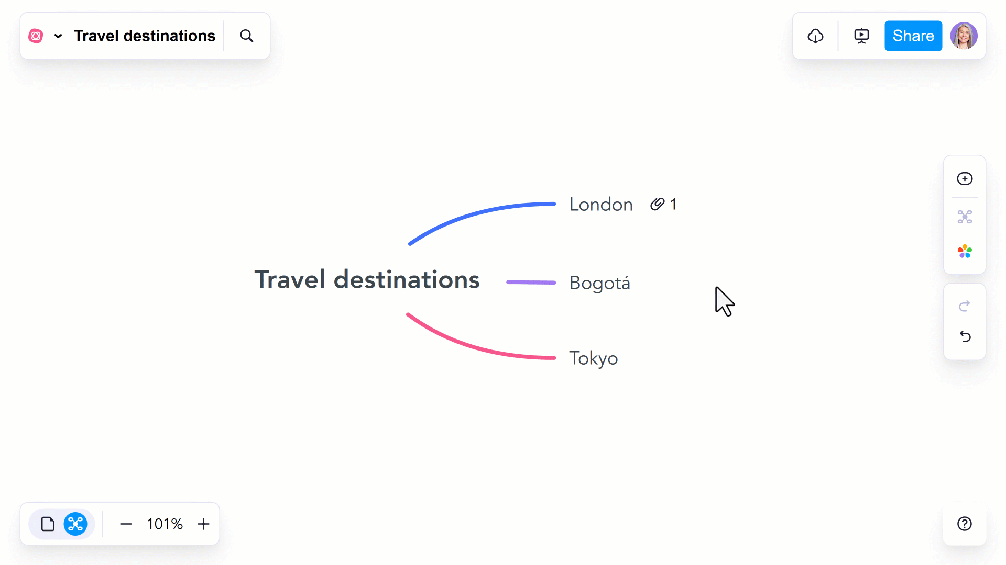Click the pink app logo icon
1006x565 pixels.
[36, 36]
